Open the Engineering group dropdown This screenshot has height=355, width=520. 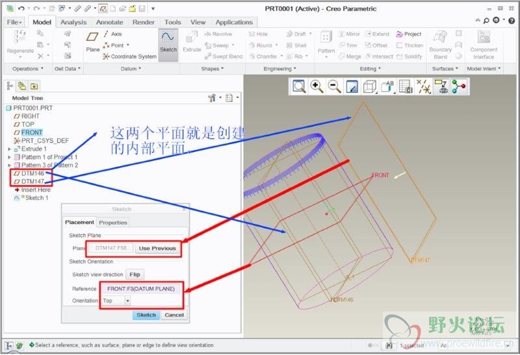[x=279, y=69]
